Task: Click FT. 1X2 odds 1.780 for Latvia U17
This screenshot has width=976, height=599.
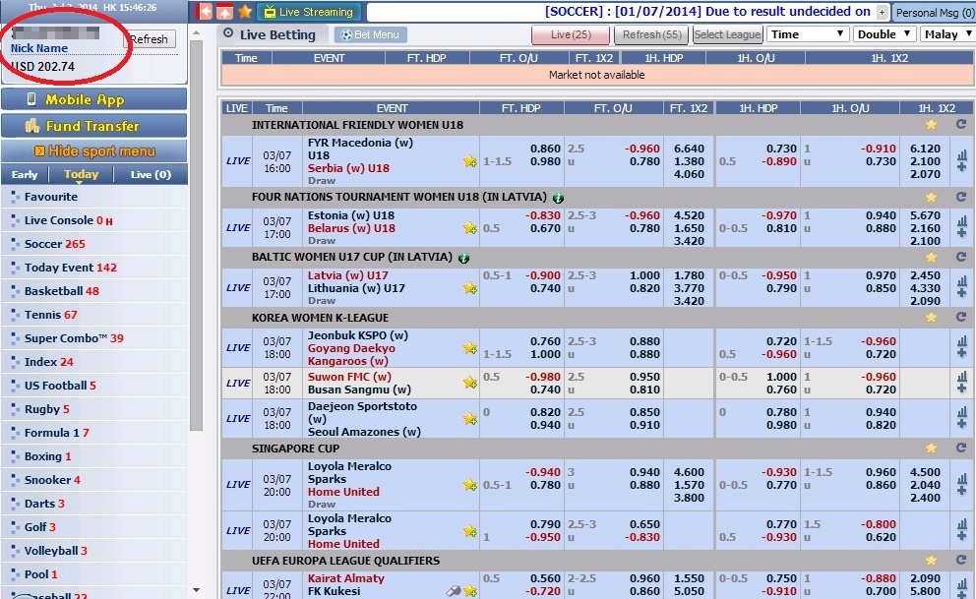Action: pyautogui.click(x=689, y=275)
